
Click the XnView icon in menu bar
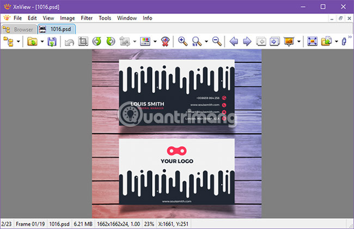(x=7, y=18)
